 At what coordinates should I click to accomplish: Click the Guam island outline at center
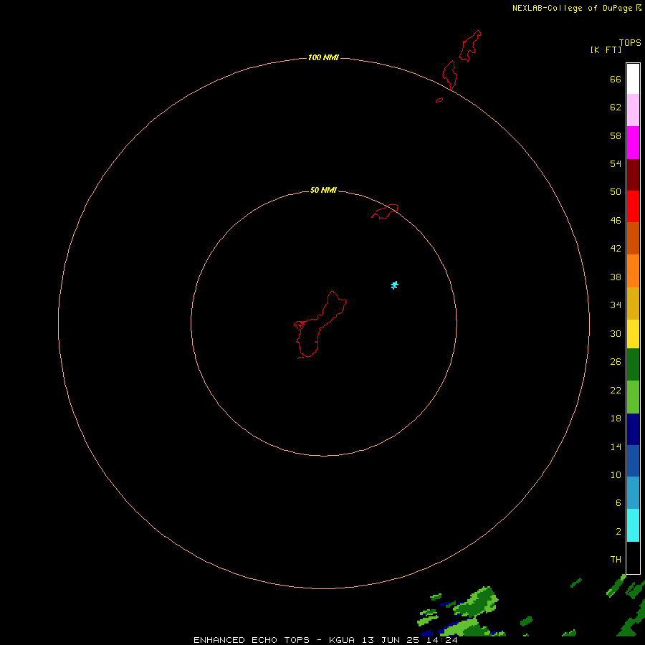320,325
